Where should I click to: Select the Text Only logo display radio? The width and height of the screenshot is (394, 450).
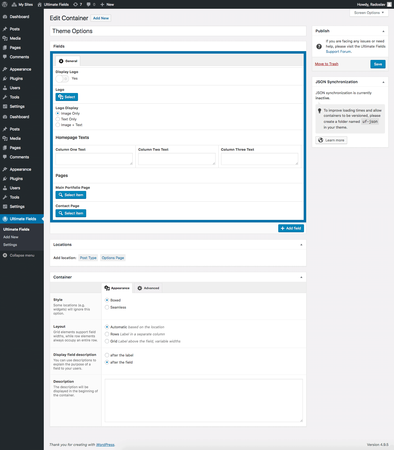(58, 119)
